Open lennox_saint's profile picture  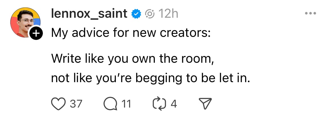point(25,23)
